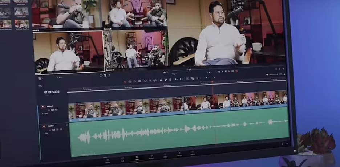This screenshot has width=340, height=167.
Task: Click the Stop button in viewer transport
Action: 226,71
